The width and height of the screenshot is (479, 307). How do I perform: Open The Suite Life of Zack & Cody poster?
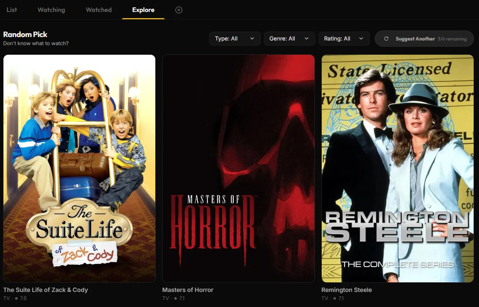click(79, 168)
